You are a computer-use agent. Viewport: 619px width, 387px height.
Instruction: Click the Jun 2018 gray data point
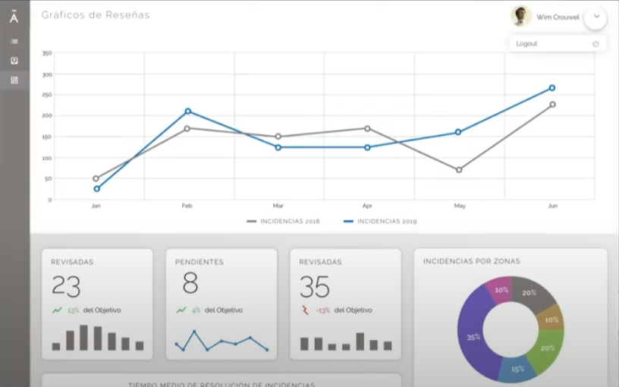552,105
